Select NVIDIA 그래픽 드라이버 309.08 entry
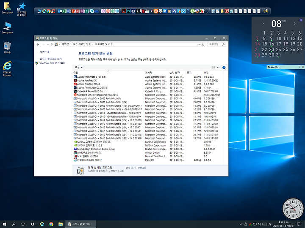Screen dimensions: 305x228 (x=148, y=142)
